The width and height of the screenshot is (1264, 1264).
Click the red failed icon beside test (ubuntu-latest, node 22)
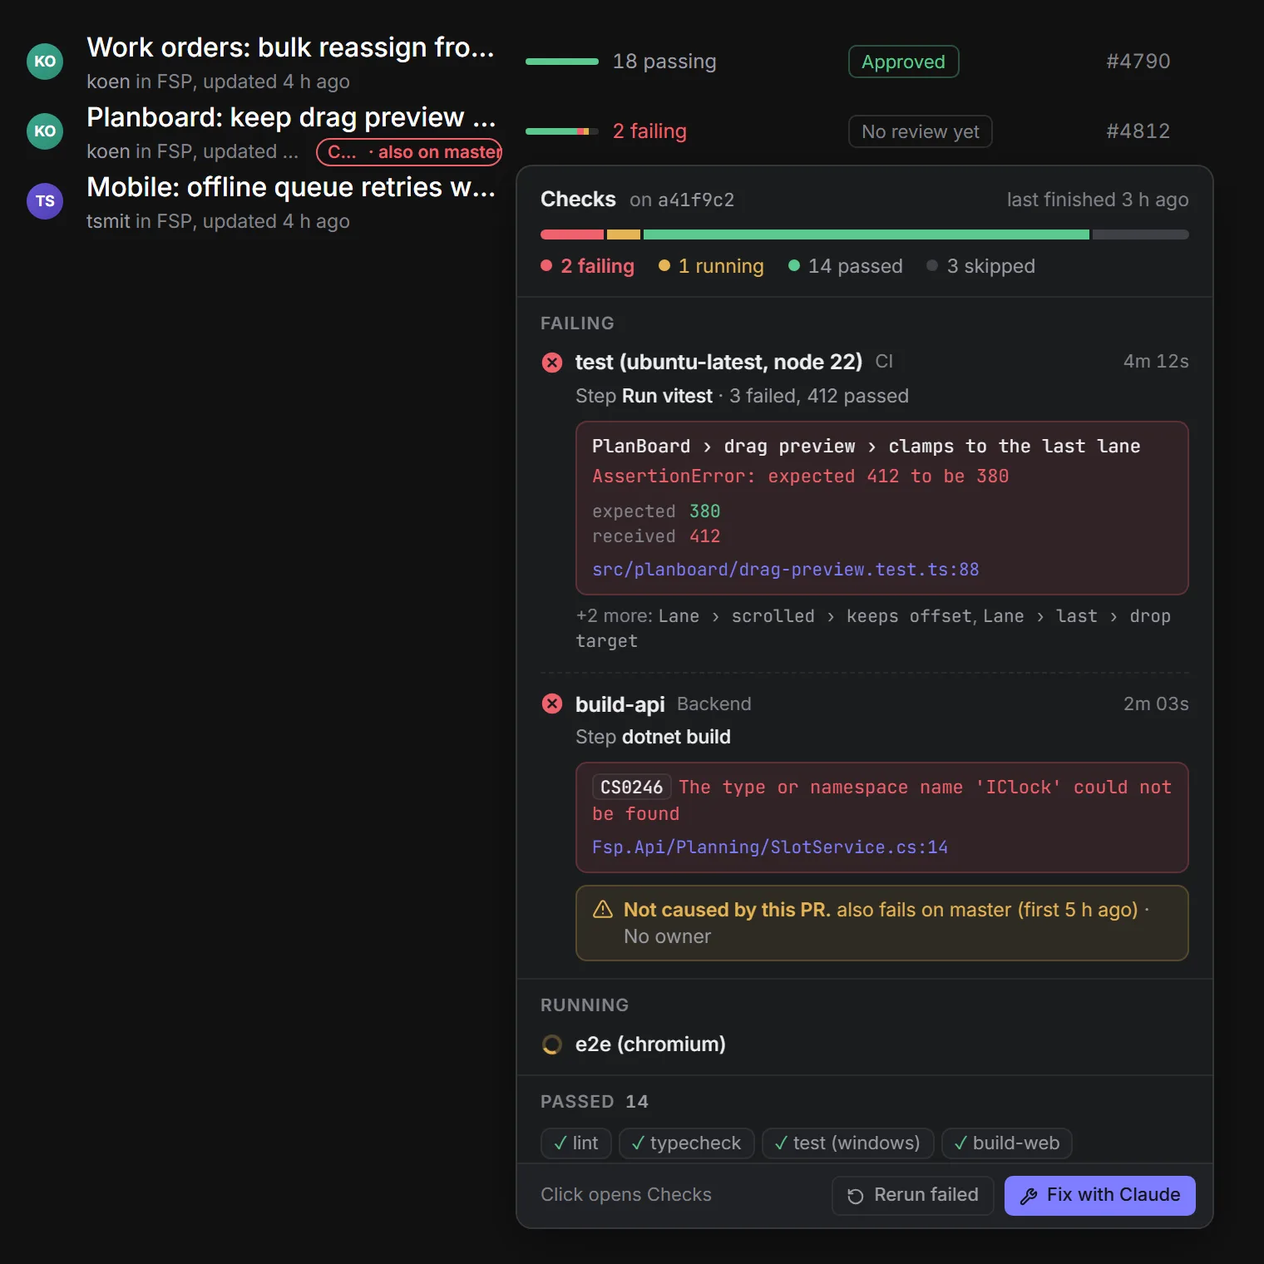pyautogui.click(x=552, y=363)
